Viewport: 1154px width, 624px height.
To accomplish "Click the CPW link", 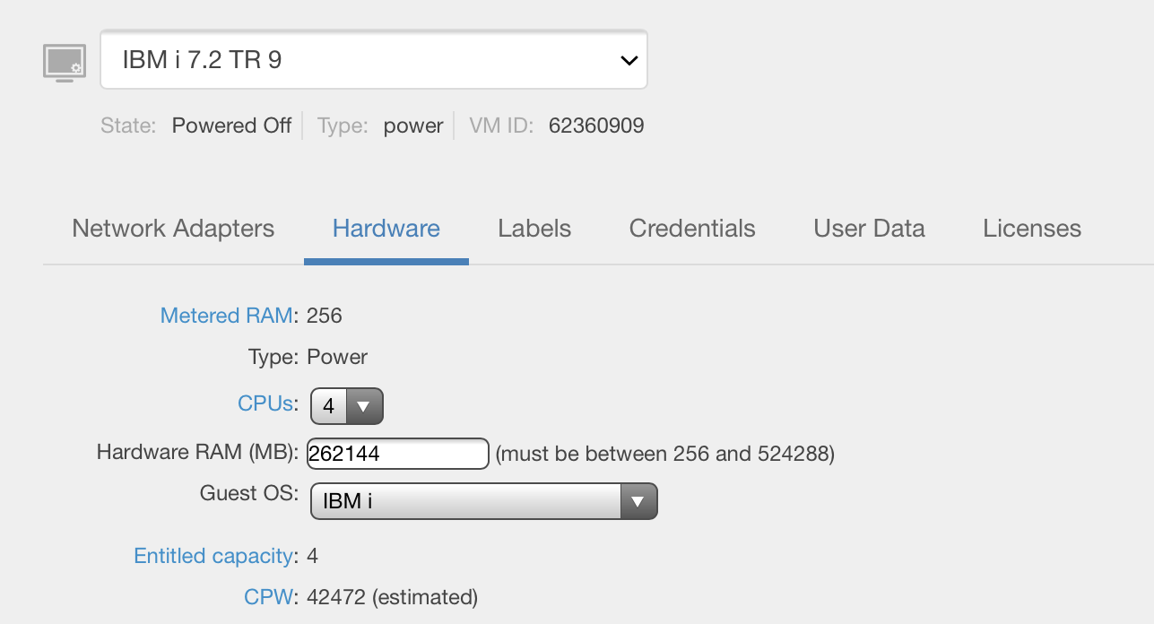I will (268, 597).
